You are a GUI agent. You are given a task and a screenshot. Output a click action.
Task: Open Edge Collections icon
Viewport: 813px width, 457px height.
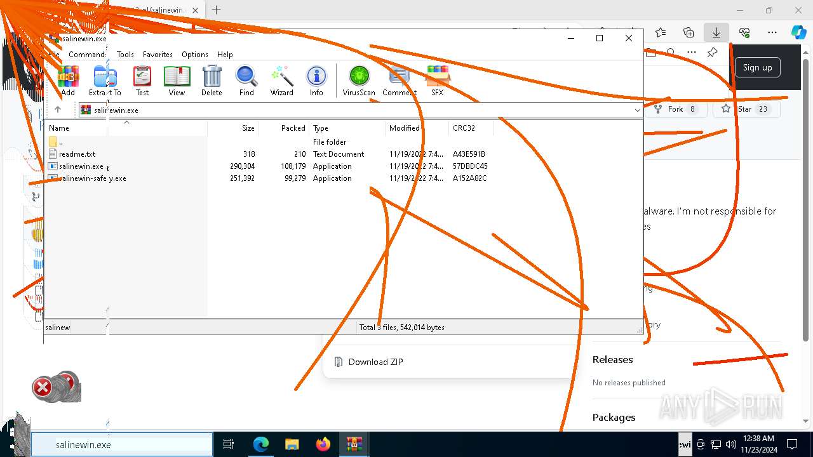point(688,32)
